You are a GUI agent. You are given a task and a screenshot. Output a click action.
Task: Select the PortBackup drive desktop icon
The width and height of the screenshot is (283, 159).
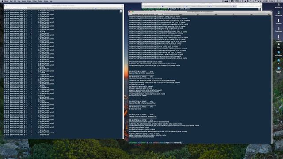tap(279, 14)
